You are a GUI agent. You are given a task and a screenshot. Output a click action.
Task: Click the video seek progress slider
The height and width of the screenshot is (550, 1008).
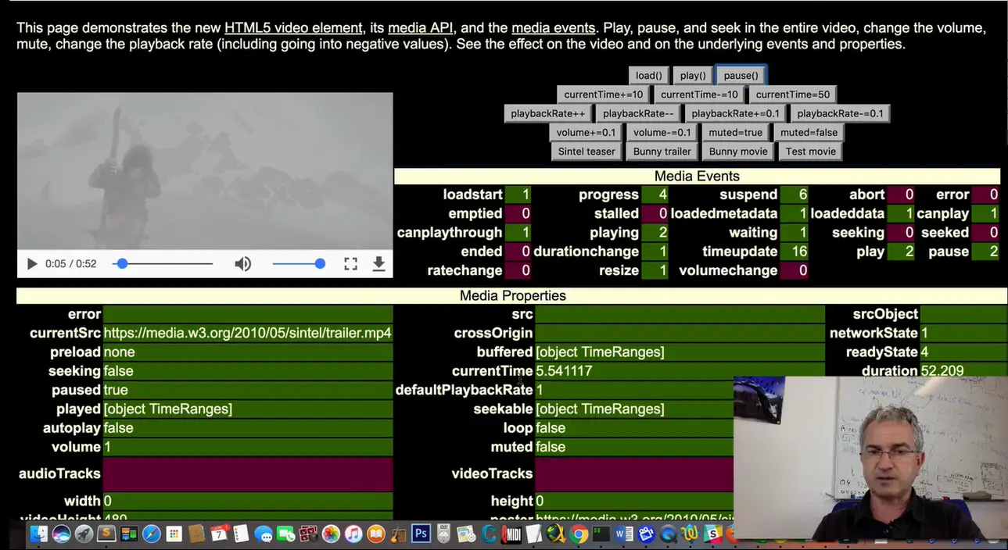point(163,264)
